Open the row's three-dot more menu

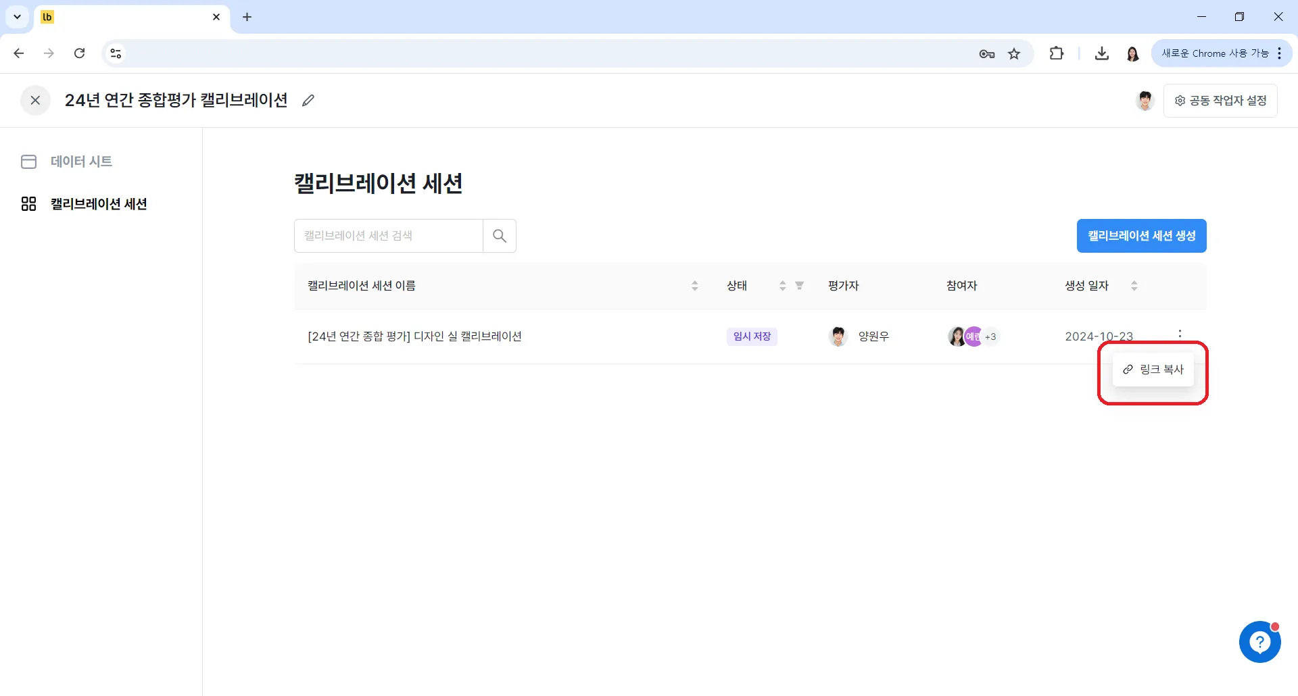click(1180, 334)
